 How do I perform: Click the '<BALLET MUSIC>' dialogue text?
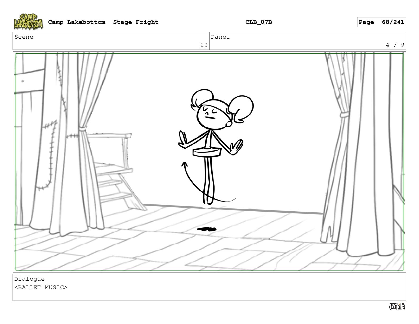pyautogui.click(x=41, y=288)
